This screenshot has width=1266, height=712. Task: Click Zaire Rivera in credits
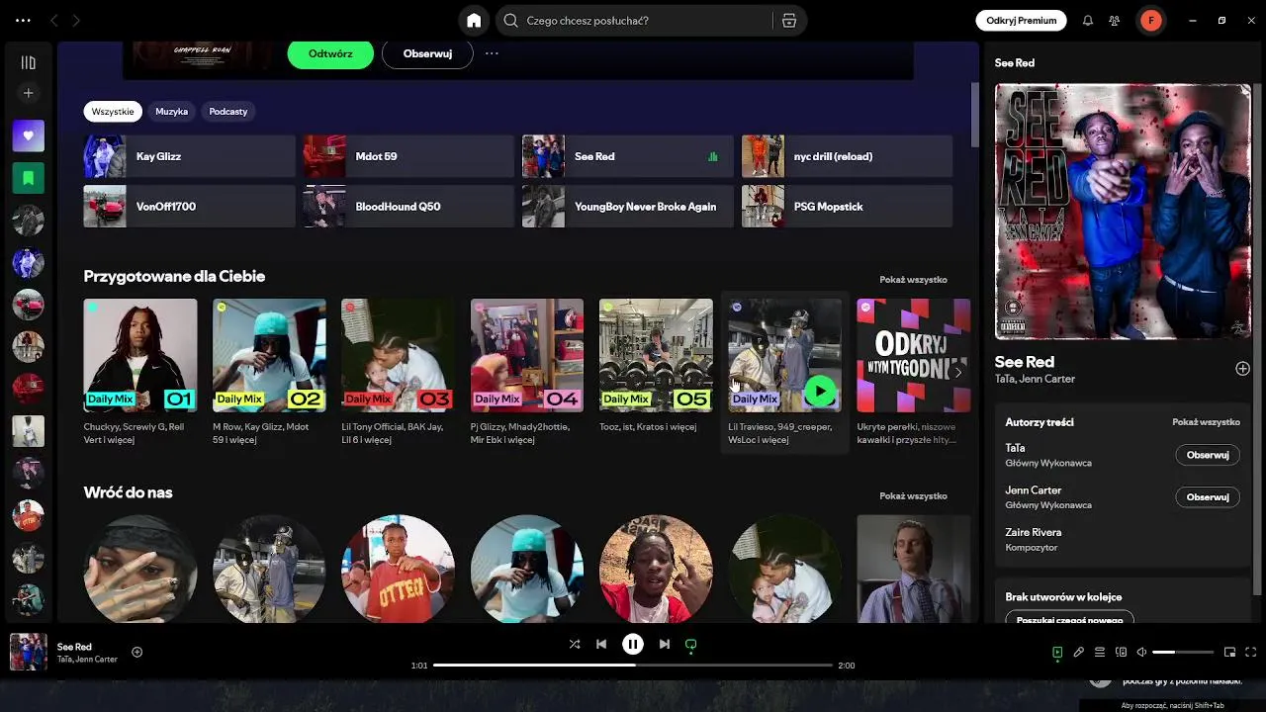(1034, 532)
